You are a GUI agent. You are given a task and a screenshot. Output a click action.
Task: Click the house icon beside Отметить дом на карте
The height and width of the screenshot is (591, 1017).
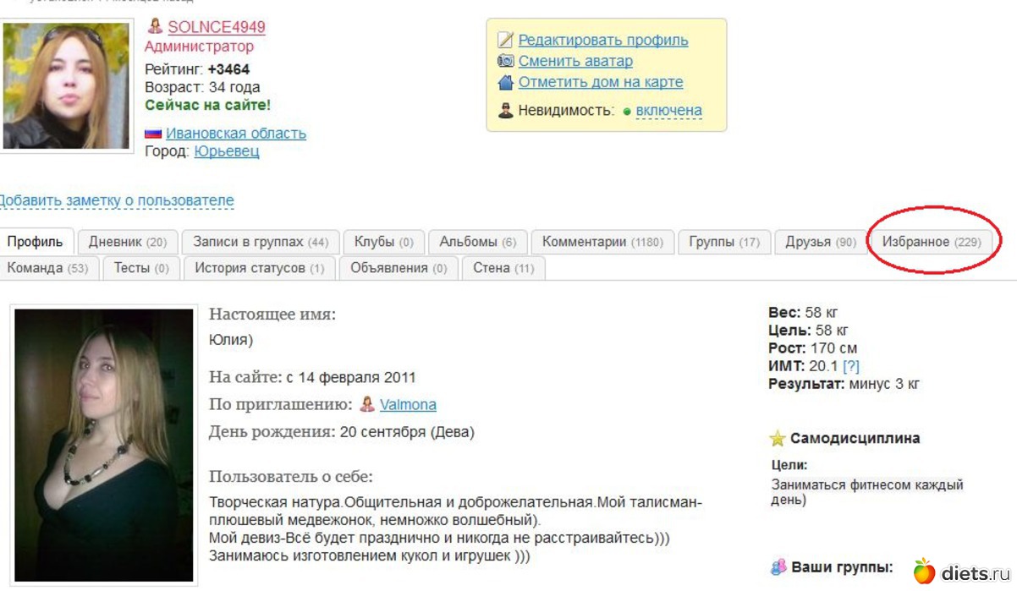[x=505, y=82]
